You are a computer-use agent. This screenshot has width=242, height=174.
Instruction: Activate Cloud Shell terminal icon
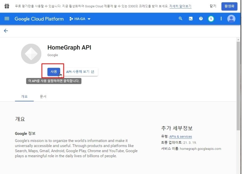(191, 19)
